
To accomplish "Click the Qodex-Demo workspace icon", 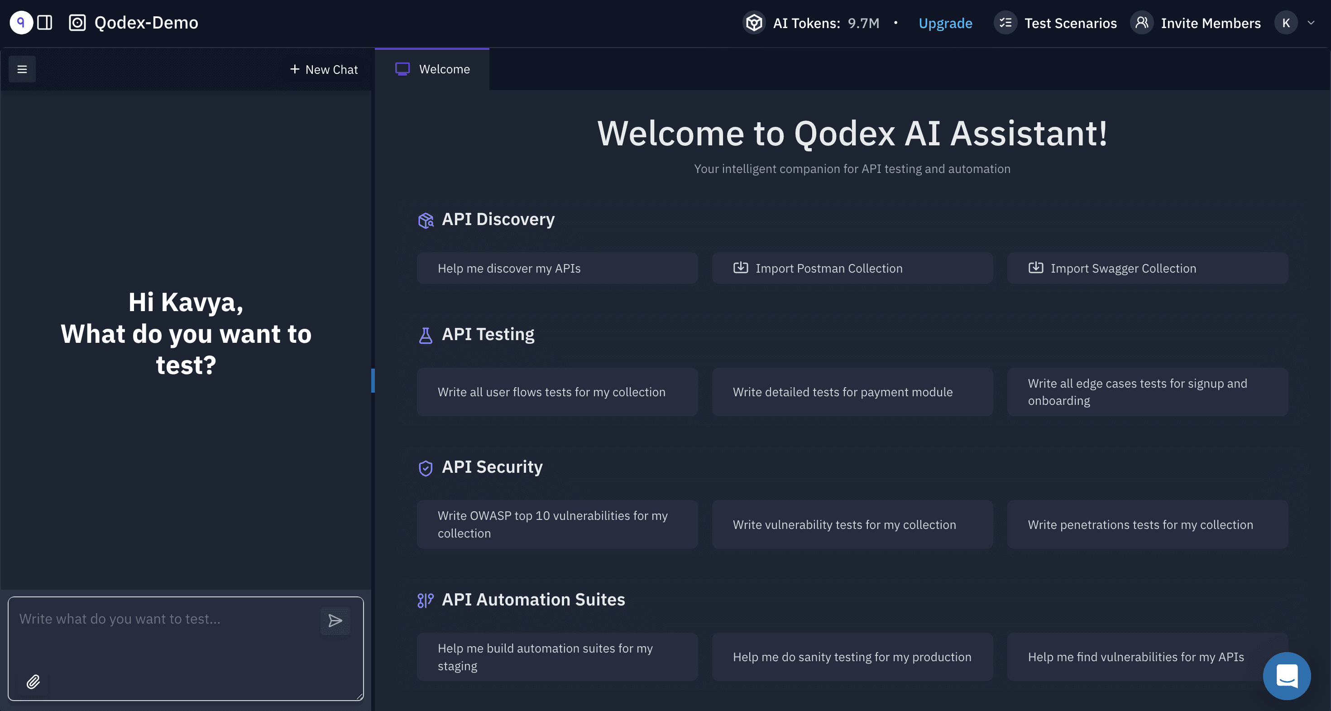I will coord(77,23).
